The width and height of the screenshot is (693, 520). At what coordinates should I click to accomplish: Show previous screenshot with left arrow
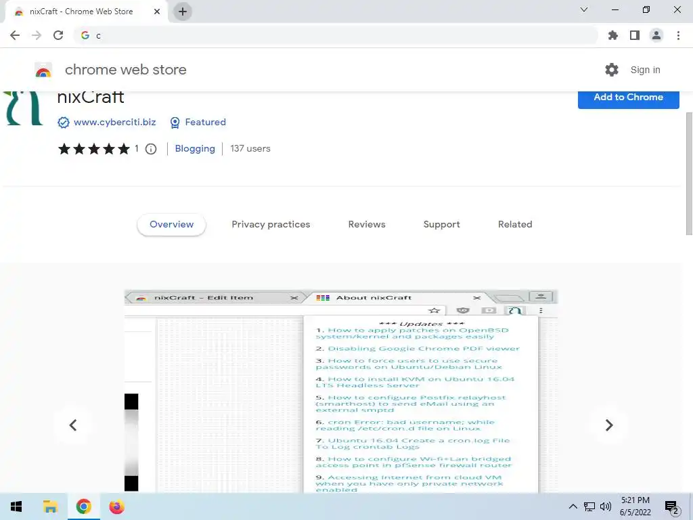click(73, 425)
